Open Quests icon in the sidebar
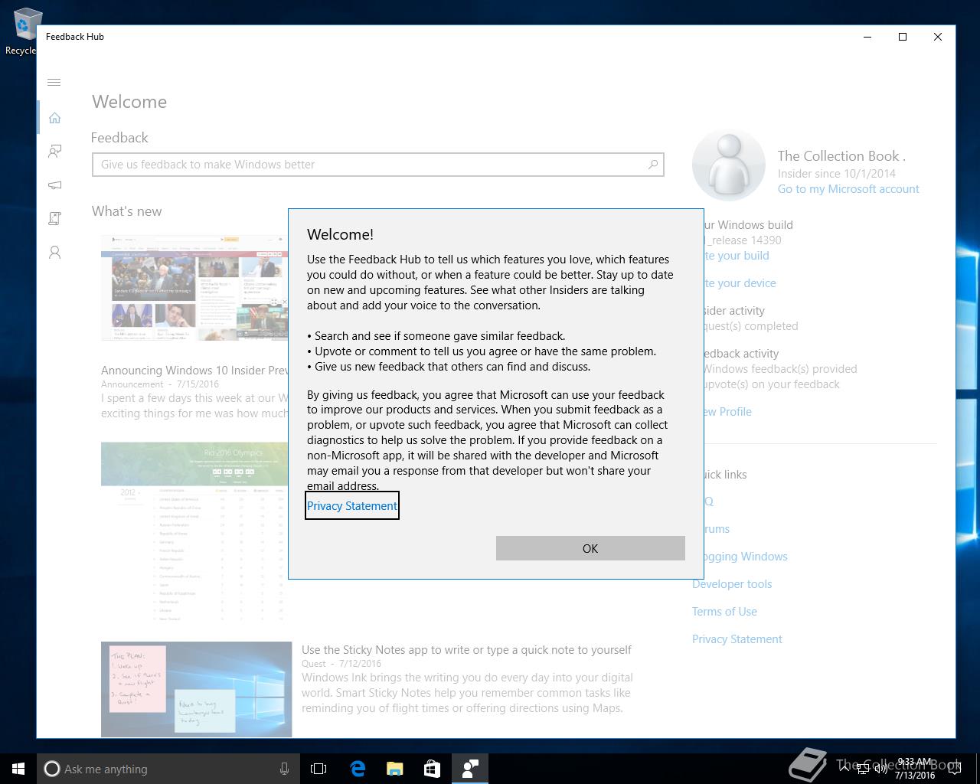Viewport: 980px width, 784px height. 54,219
